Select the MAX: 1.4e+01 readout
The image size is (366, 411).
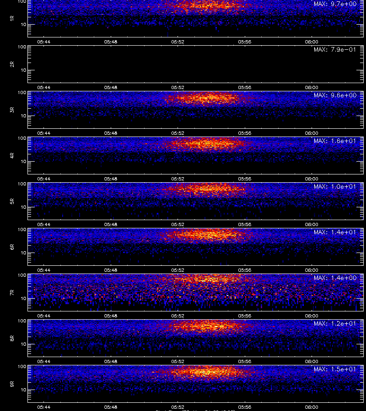[335, 232]
